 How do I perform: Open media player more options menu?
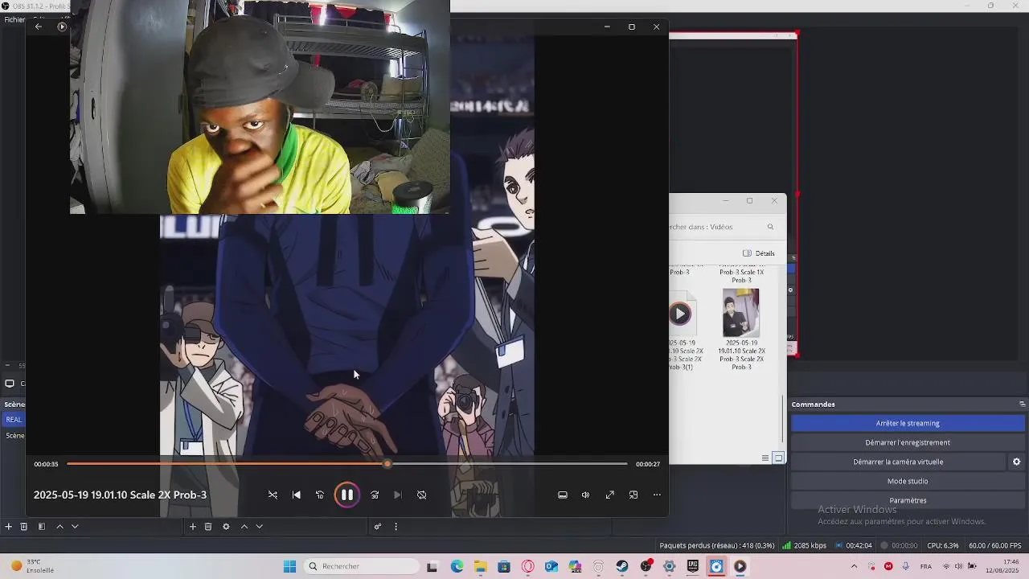[x=657, y=495]
